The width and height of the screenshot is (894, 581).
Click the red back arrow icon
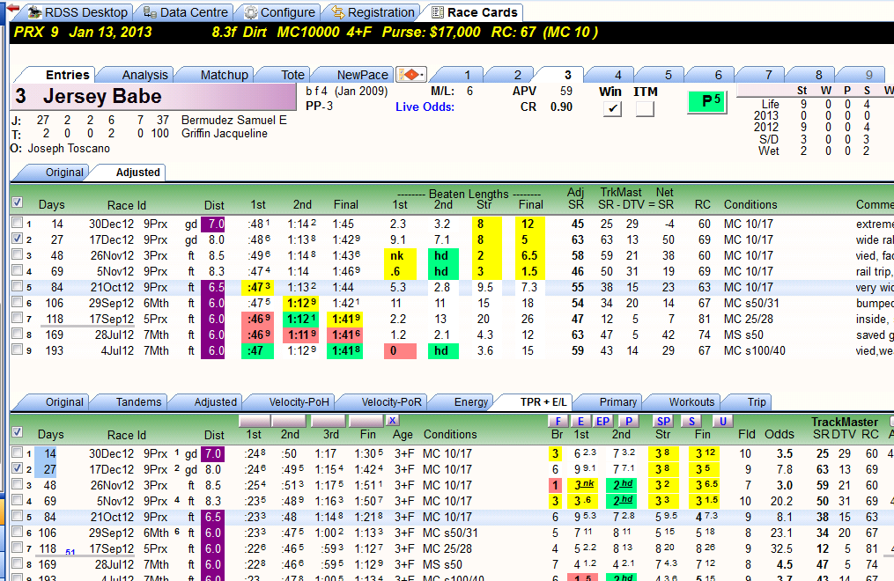point(12,9)
